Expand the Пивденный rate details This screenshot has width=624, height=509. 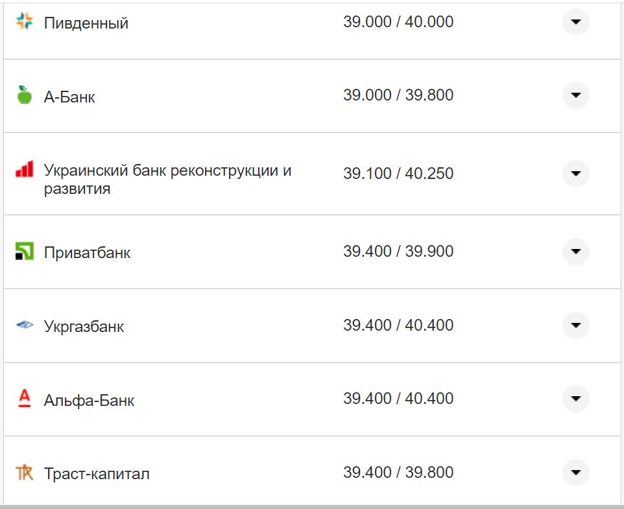(x=575, y=23)
